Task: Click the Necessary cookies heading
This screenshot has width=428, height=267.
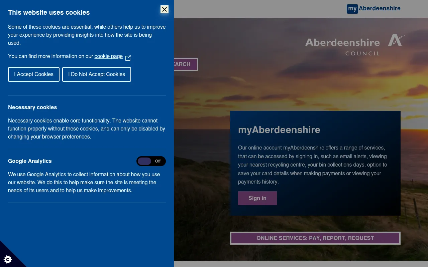Action: point(32,107)
